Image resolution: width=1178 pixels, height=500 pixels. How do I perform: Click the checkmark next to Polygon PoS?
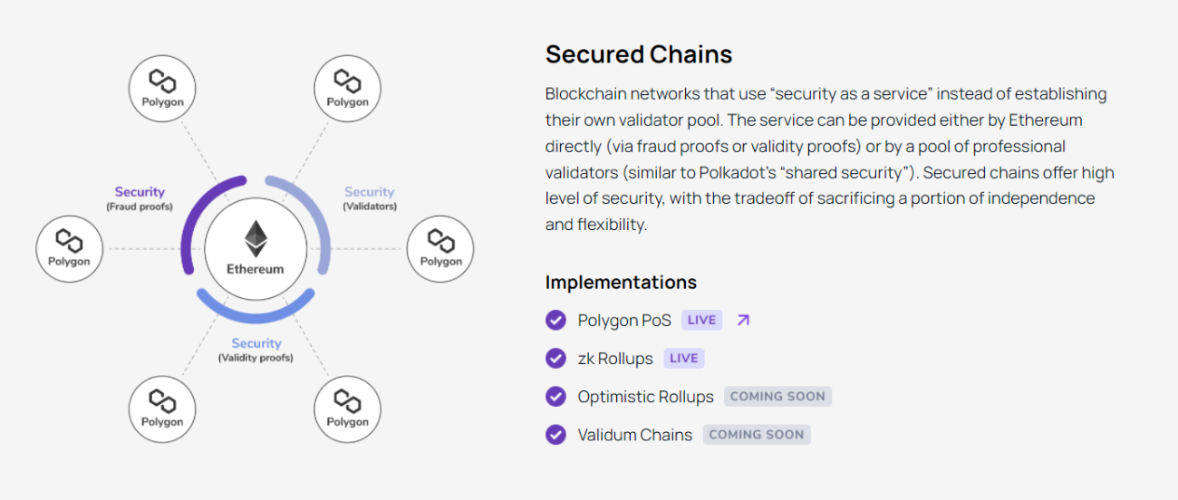click(555, 320)
